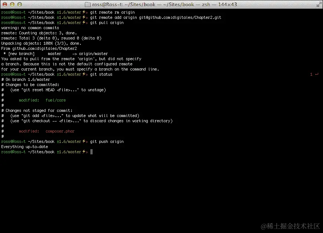Click the 'git add <file>...' hint line
Viewport: 323px width, 233px height.
pyautogui.click(x=70, y=116)
